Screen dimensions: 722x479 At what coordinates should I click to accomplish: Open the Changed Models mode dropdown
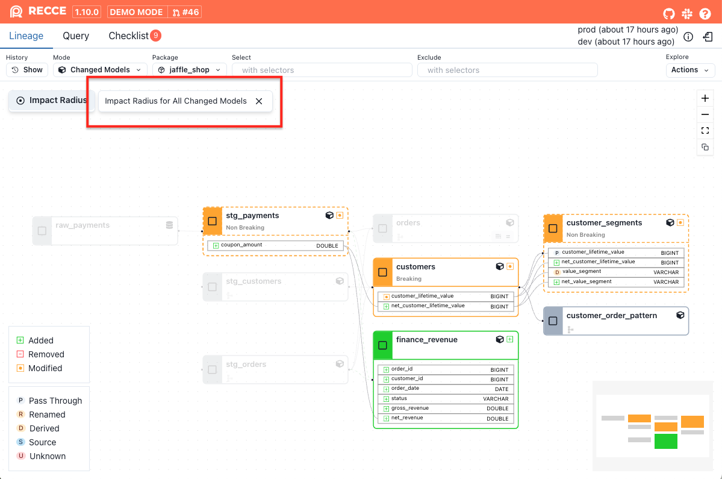click(x=100, y=70)
